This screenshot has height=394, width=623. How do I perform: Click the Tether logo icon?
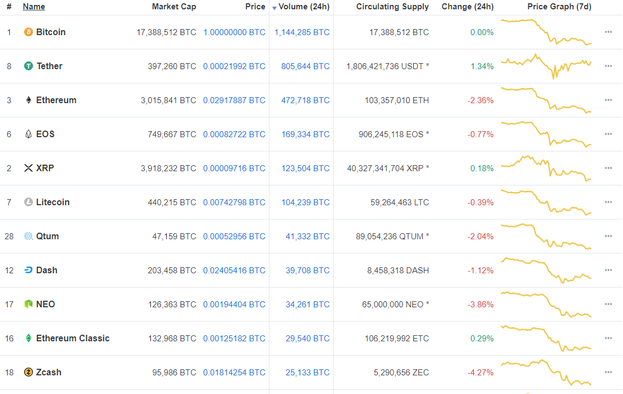pos(29,66)
